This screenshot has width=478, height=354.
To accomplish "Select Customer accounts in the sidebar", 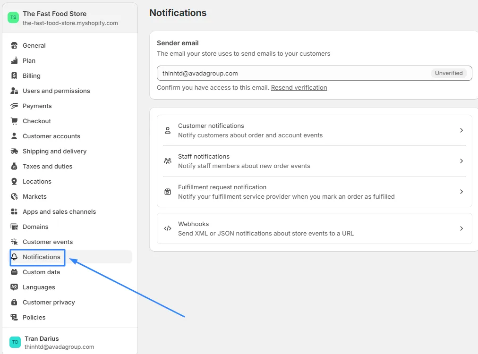I will click(51, 136).
